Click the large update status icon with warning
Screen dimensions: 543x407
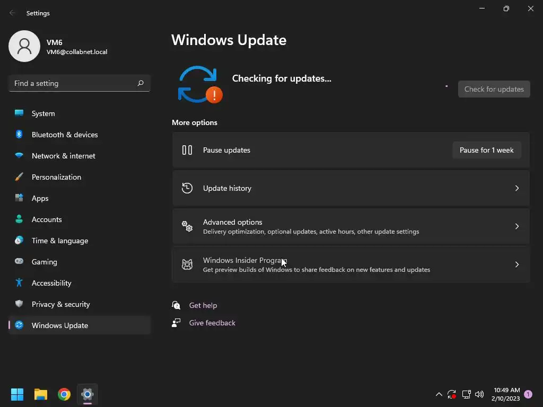pos(200,84)
